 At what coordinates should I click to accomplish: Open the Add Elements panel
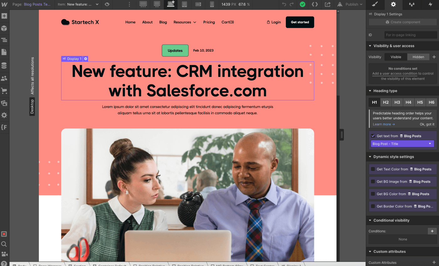(4, 15)
